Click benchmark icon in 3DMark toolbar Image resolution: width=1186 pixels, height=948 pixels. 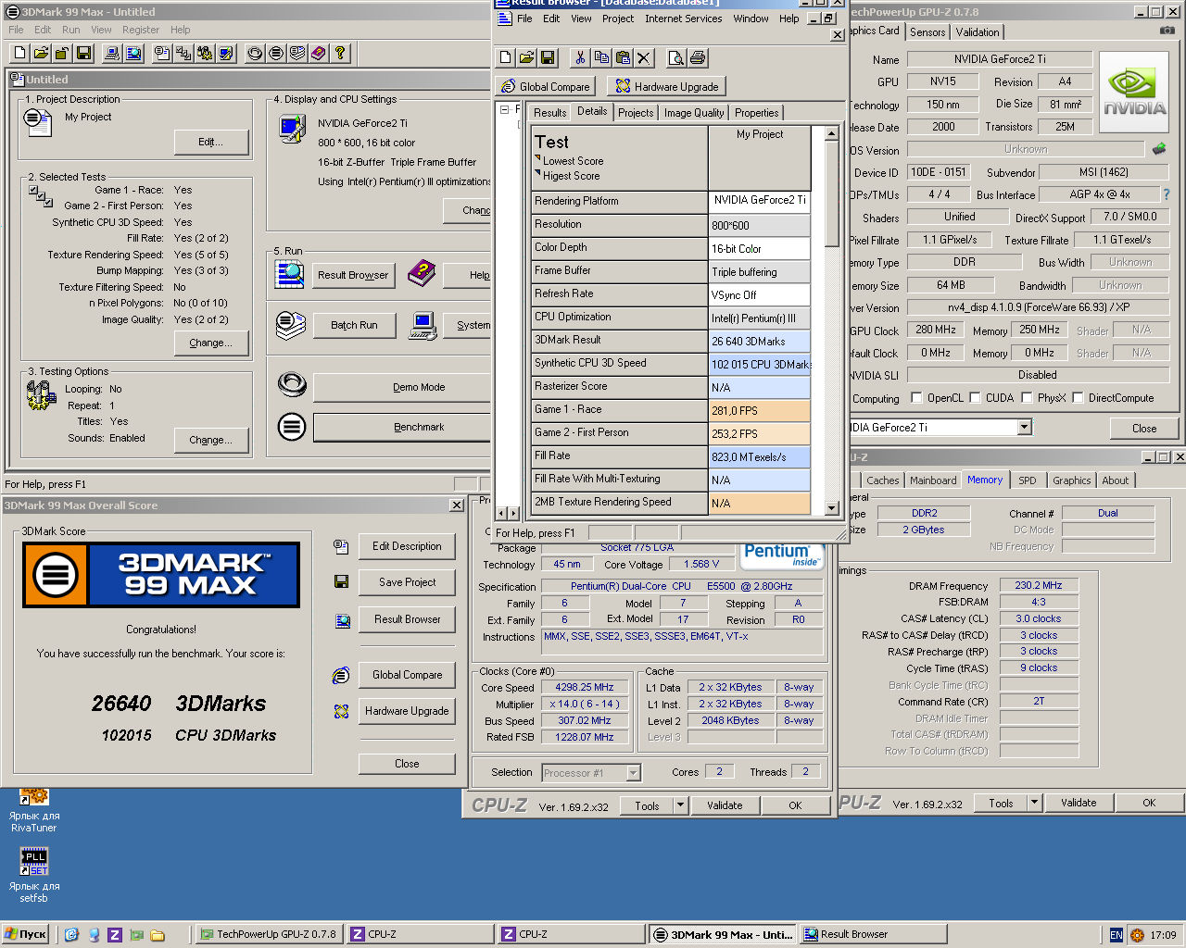click(276, 53)
